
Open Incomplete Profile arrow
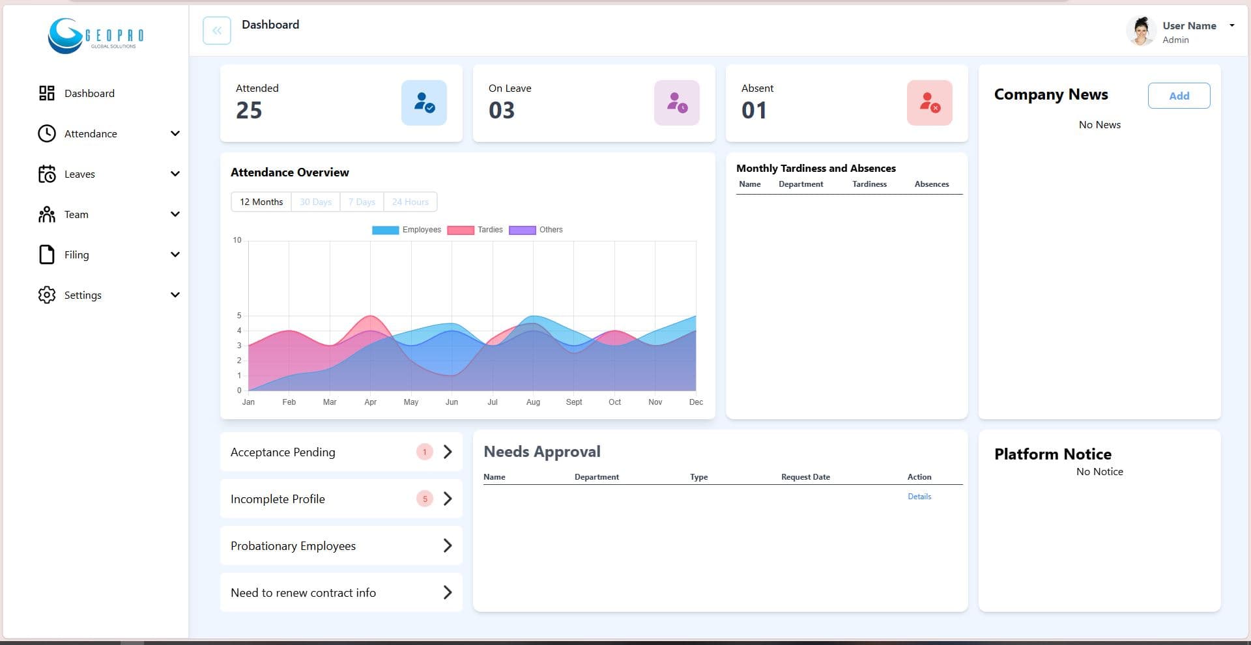coord(448,499)
